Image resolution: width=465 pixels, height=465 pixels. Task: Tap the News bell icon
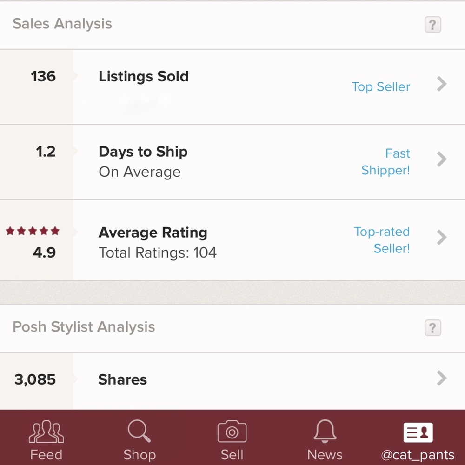[x=325, y=431]
